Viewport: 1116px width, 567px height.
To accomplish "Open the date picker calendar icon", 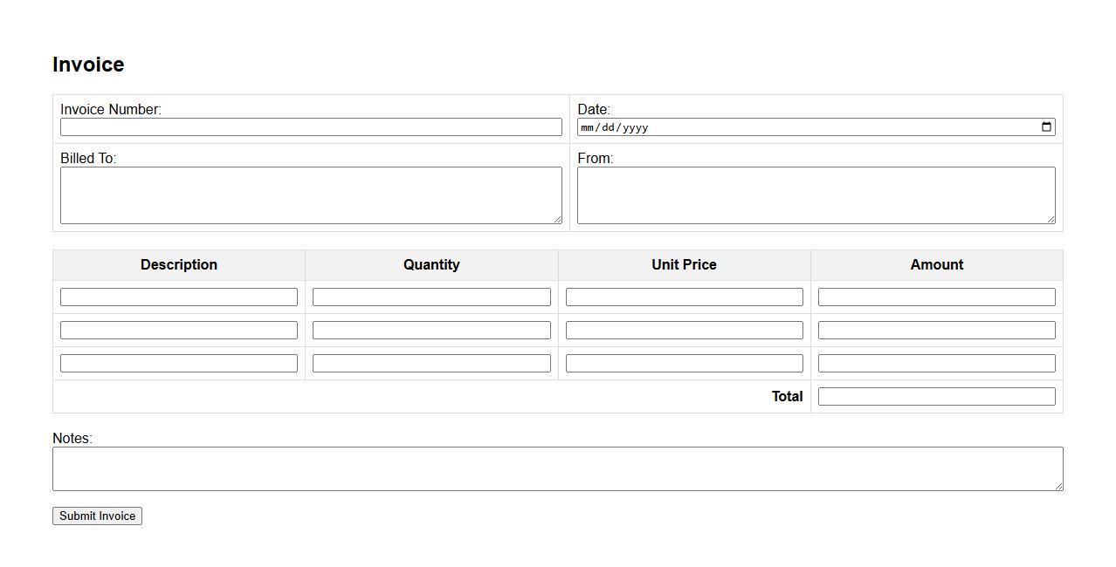I will coord(1046,127).
